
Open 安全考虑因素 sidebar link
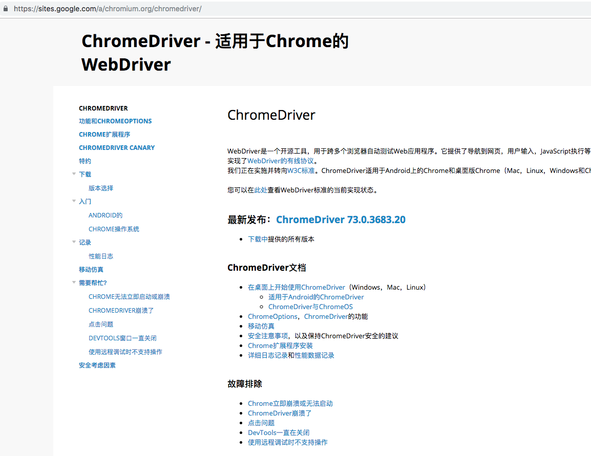click(97, 365)
